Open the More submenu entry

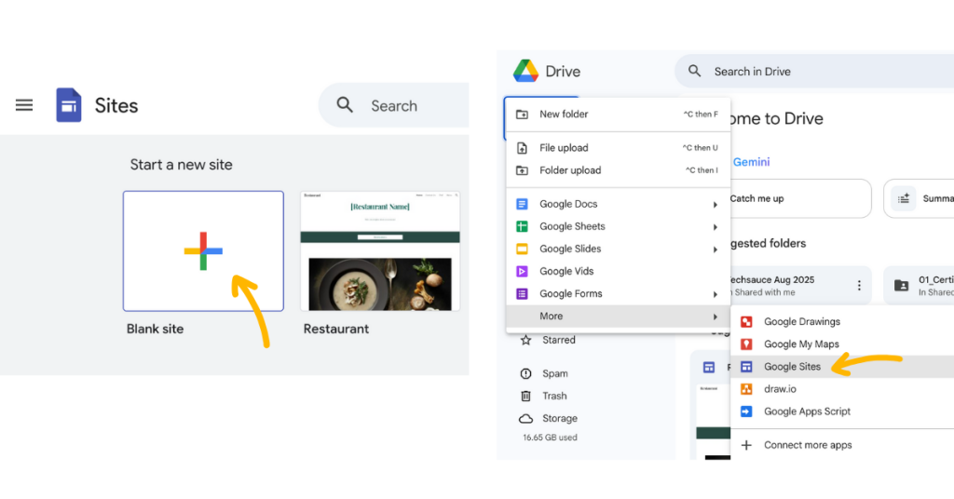point(618,316)
